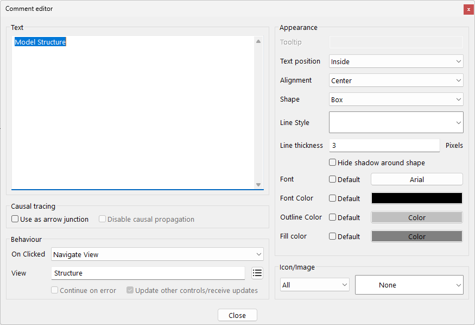475x325 pixels.
Task: Click the text area scroll up arrow
Action: pyautogui.click(x=258, y=41)
